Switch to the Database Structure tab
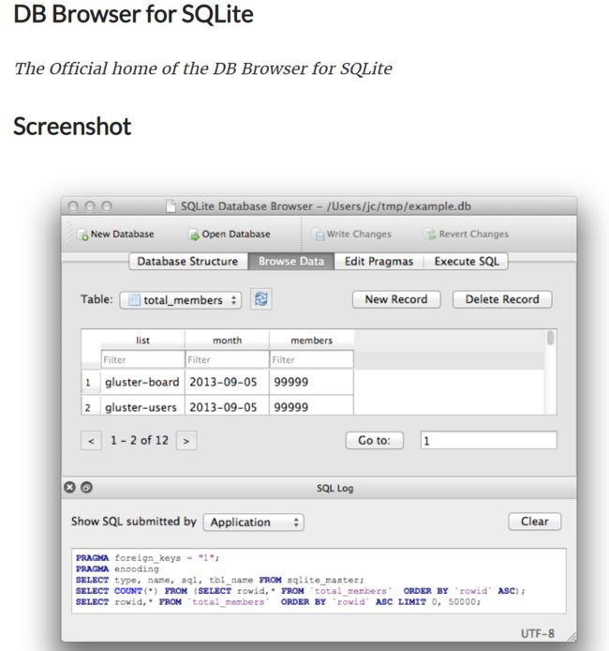Image resolution: width=609 pixels, height=651 pixels. pyautogui.click(x=188, y=262)
